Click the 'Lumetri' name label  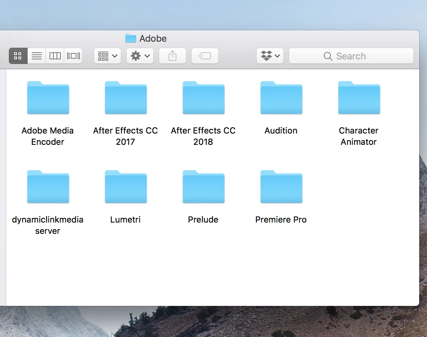click(125, 219)
